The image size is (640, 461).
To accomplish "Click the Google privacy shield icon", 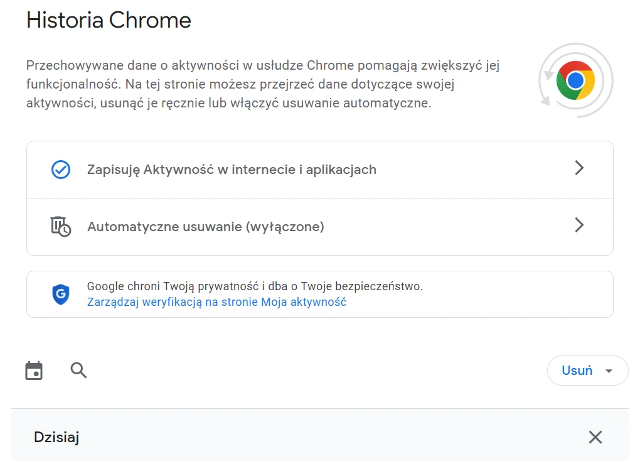I will (x=61, y=294).
